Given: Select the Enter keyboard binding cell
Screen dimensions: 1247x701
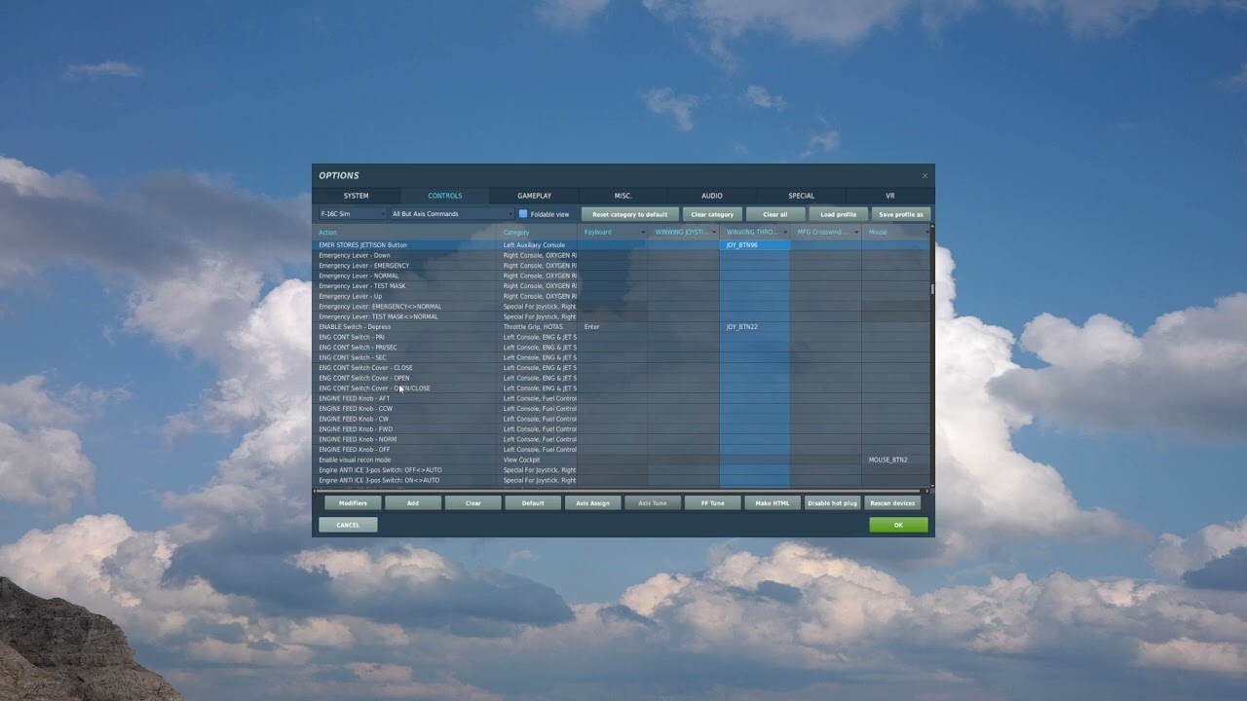Looking at the screenshot, I should [x=613, y=327].
